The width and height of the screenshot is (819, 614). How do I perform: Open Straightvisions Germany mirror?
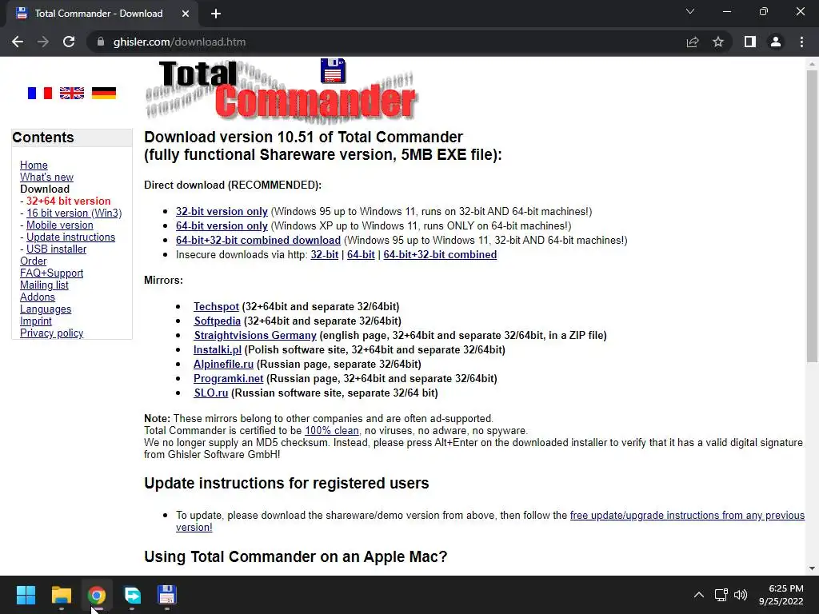255,336
